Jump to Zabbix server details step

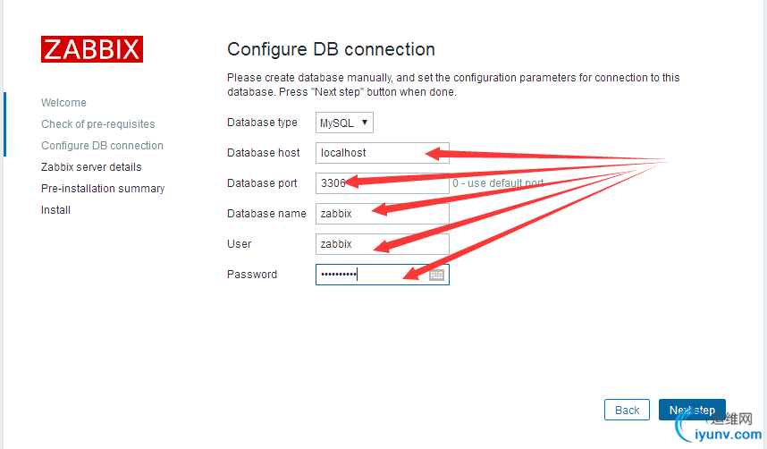(91, 167)
